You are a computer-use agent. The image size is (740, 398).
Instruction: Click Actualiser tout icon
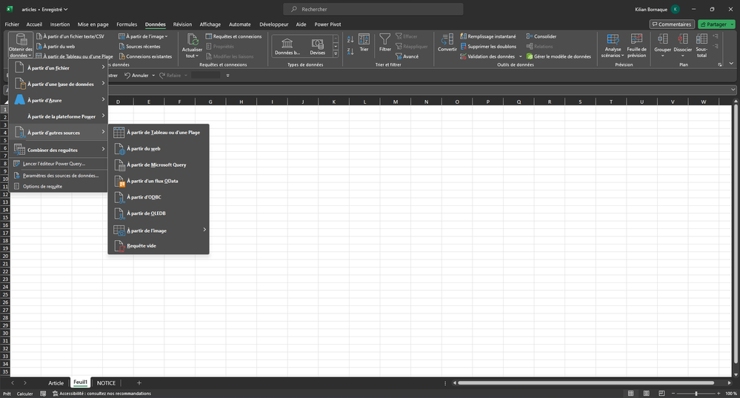coord(192,40)
